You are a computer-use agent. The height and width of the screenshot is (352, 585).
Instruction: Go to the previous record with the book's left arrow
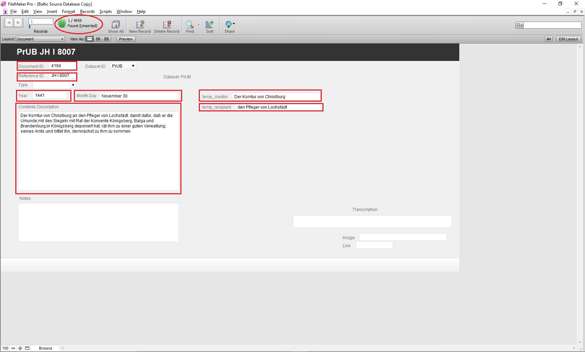coord(9,23)
